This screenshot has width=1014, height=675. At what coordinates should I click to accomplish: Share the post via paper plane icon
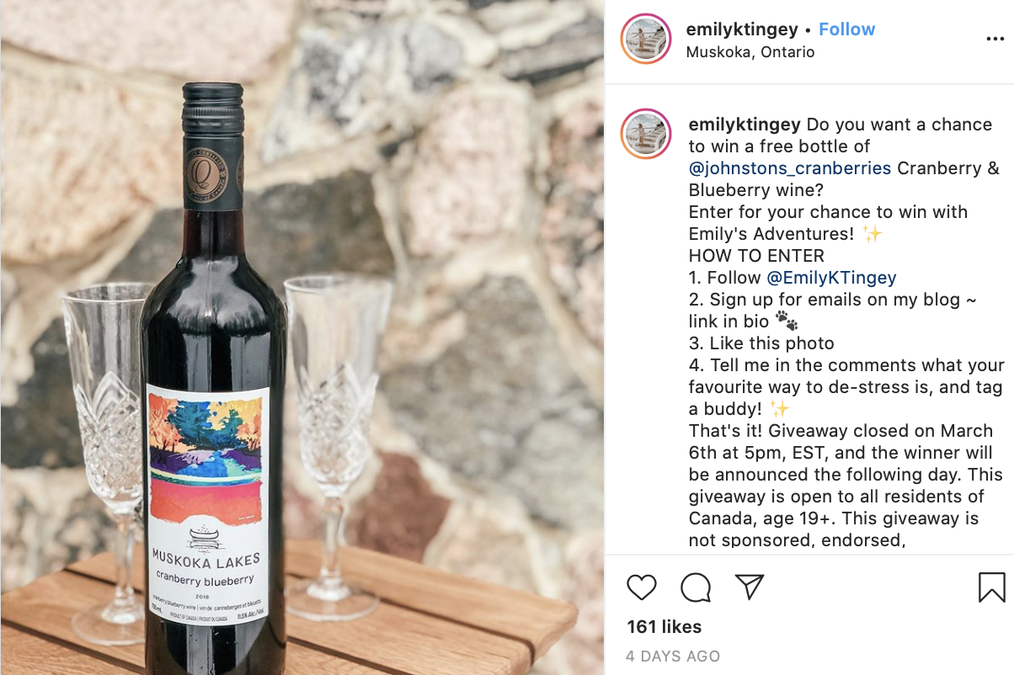750,587
